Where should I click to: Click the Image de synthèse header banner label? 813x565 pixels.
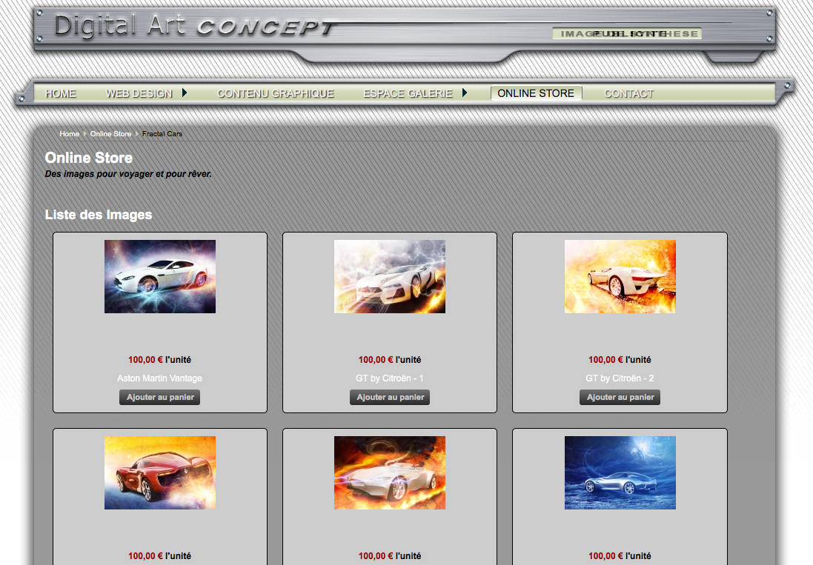pyautogui.click(x=628, y=33)
